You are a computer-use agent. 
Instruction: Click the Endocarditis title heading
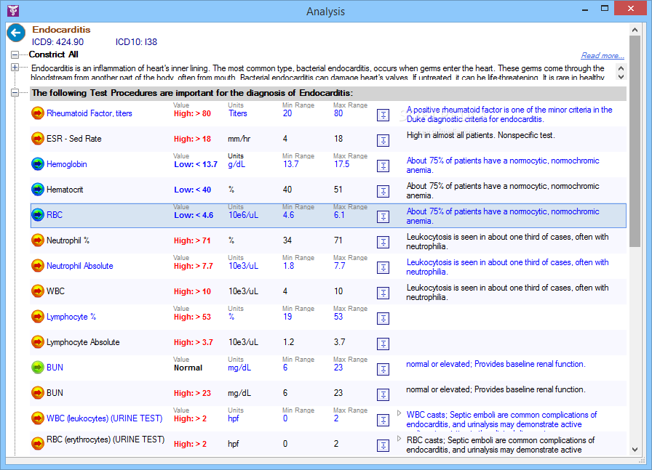click(x=61, y=30)
